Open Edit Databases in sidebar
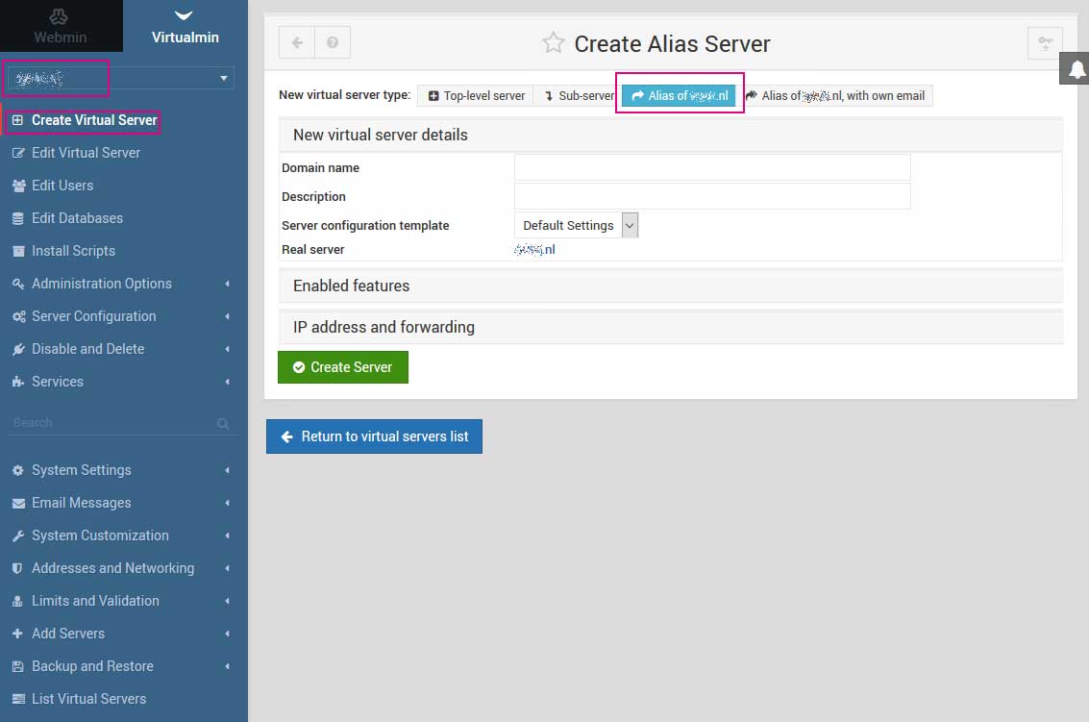Screen dimensions: 1089x722 (77, 218)
